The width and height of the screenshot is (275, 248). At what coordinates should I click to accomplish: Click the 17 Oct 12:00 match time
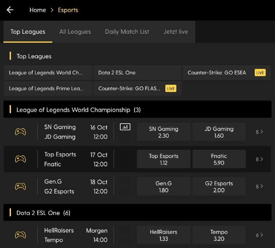[99, 159]
